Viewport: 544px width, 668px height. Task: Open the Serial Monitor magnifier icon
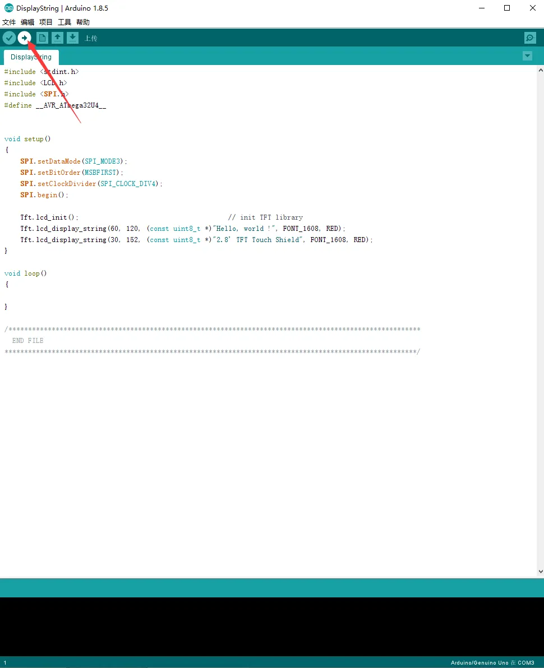[530, 38]
